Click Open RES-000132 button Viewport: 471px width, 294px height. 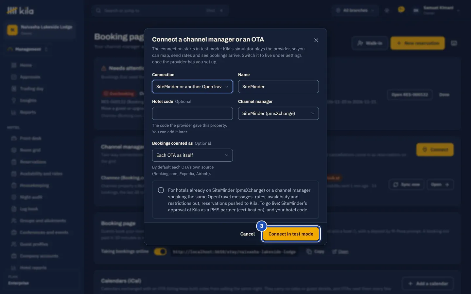coord(410,95)
